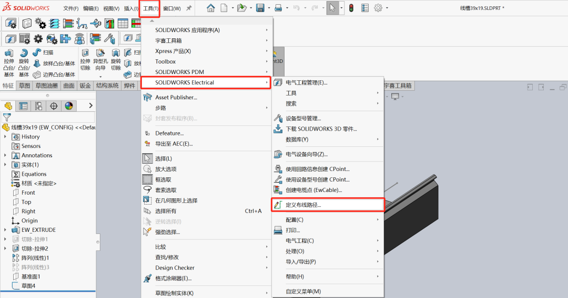Viewport: 568px width, 298px height.
Task: Expand the 实体(1) tree node
Action: point(5,165)
